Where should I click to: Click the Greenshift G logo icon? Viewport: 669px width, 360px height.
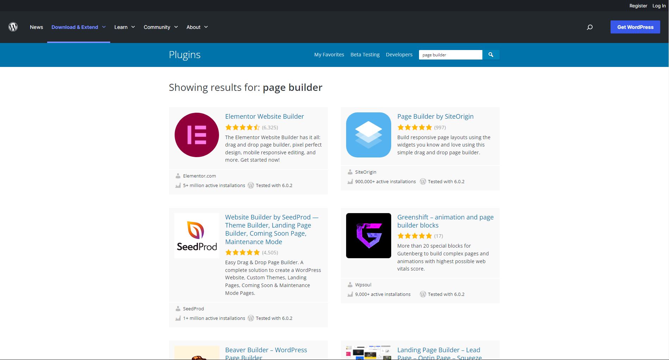pos(369,236)
